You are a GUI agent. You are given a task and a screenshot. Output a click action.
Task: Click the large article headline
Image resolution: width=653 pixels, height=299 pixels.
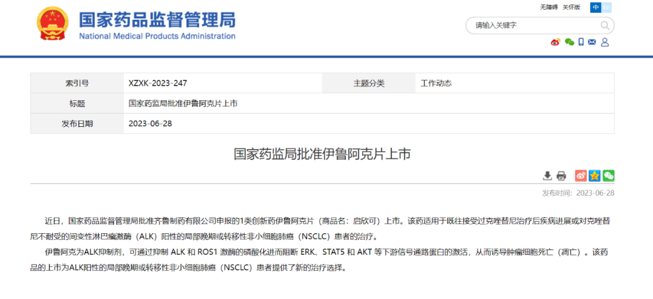pyautogui.click(x=322, y=154)
